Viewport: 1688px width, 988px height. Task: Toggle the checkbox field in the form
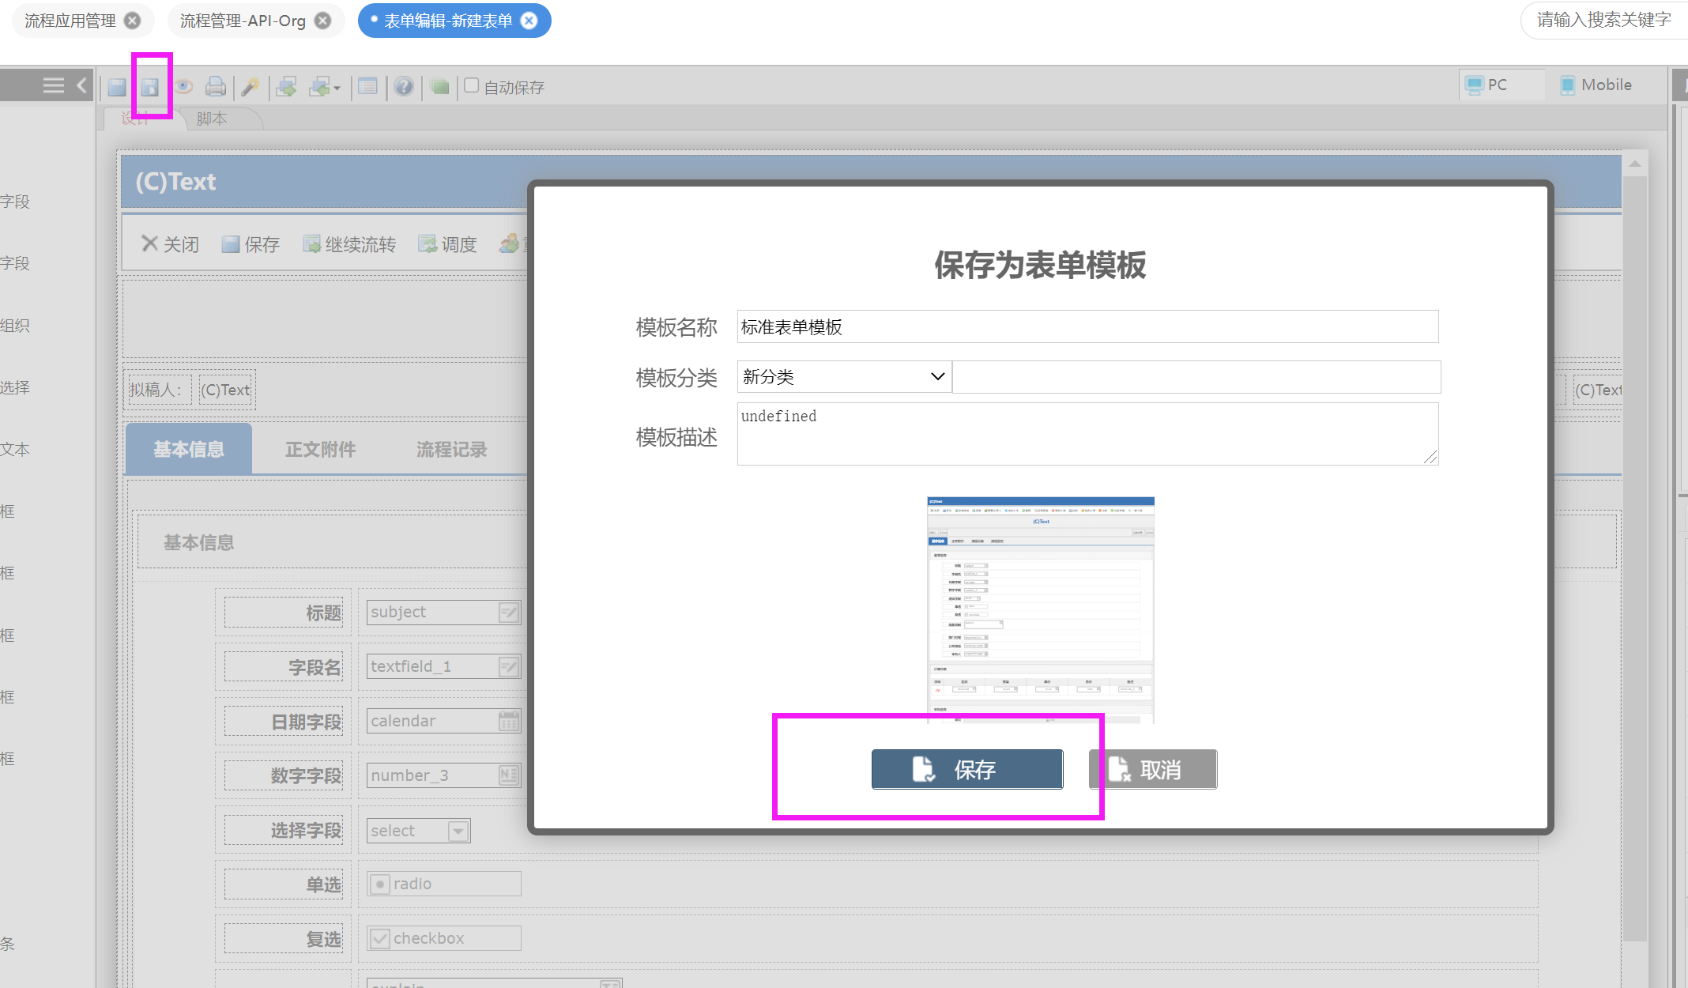380,938
